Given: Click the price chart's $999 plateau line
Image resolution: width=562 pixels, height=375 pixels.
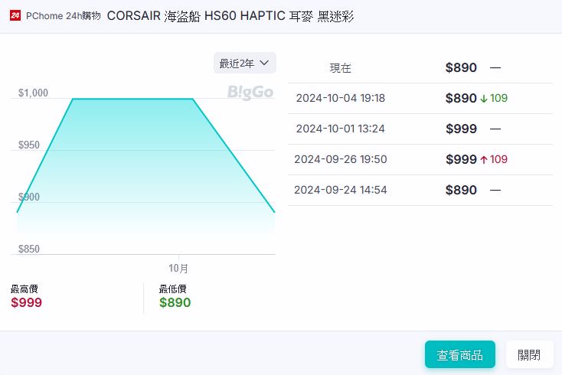Looking at the screenshot, I should (x=132, y=99).
